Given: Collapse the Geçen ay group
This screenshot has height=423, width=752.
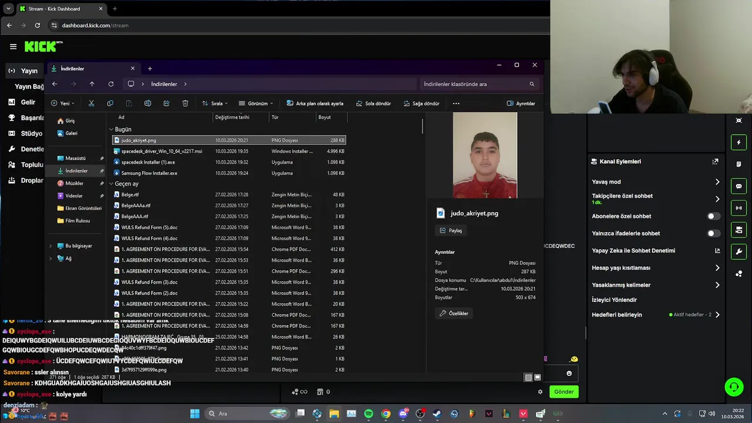Looking at the screenshot, I should point(111,184).
